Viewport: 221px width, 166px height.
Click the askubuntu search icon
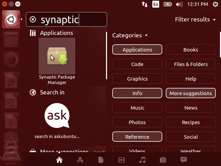click(x=57, y=116)
